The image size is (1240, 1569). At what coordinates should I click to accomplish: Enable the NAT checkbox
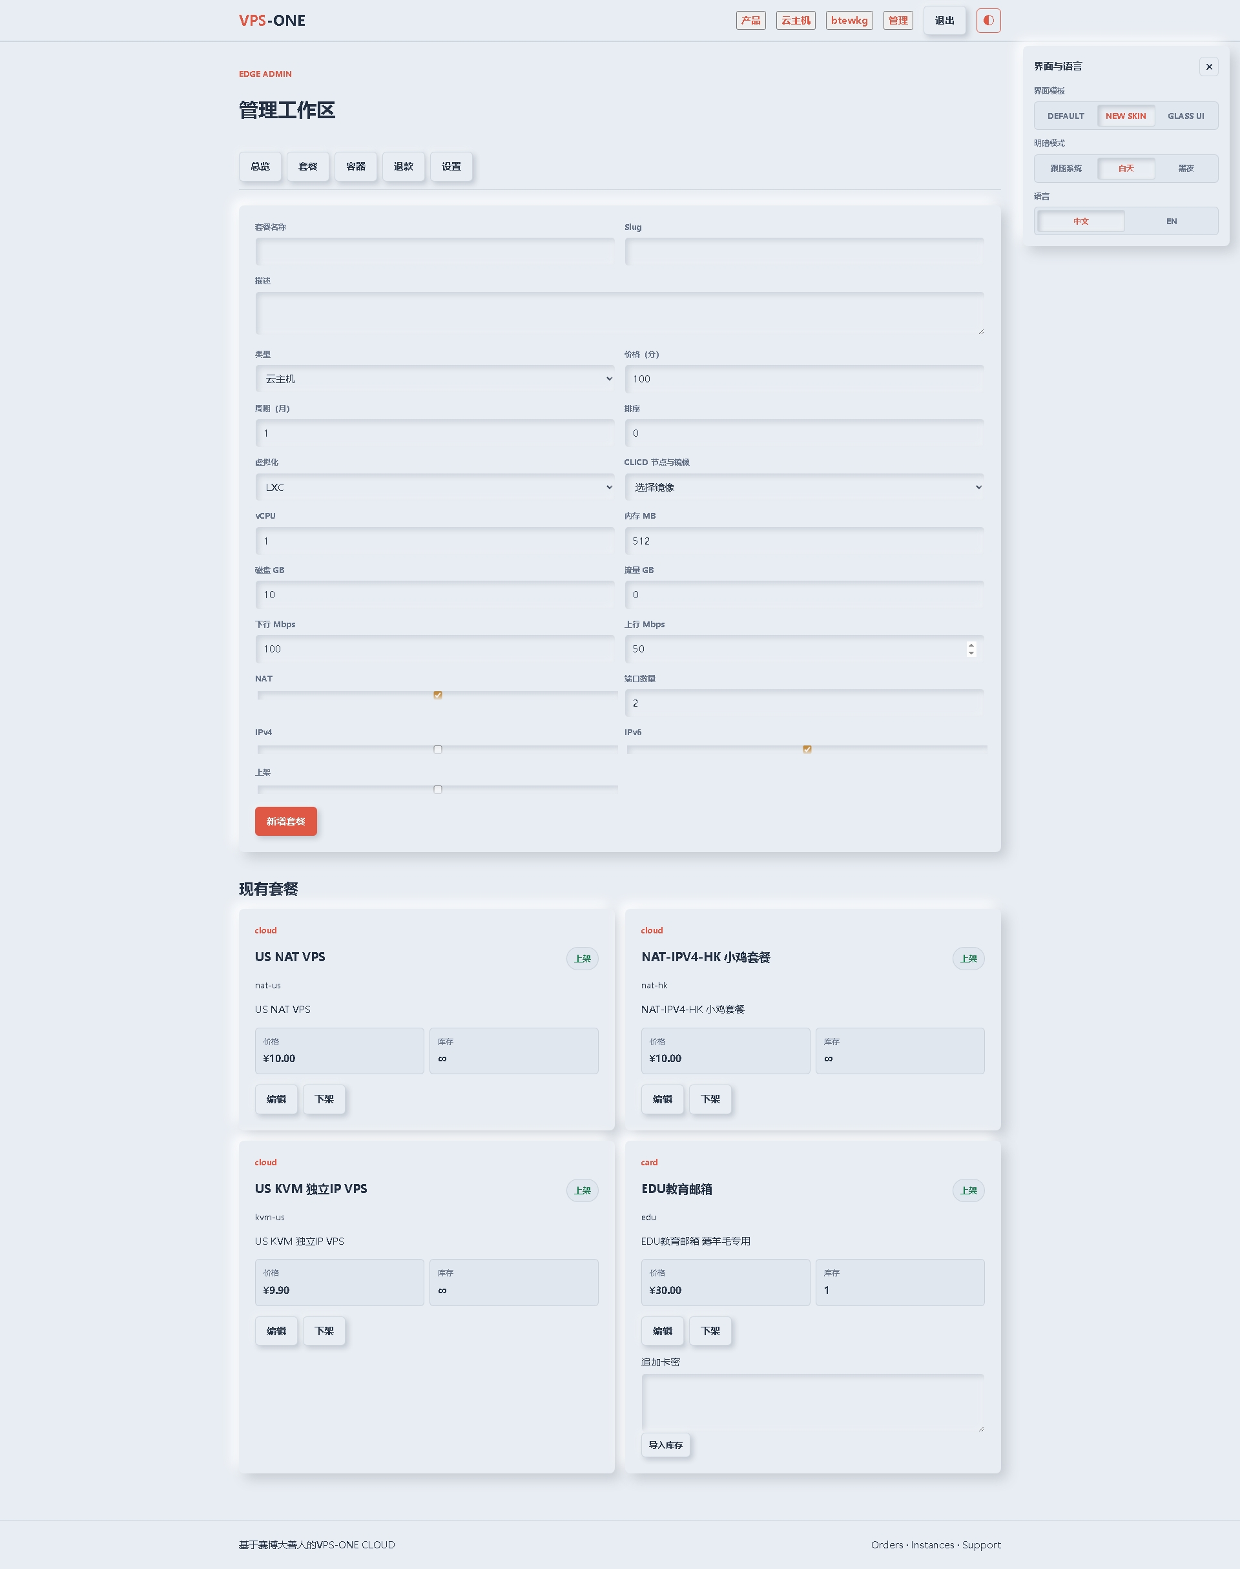pos(438,695)
